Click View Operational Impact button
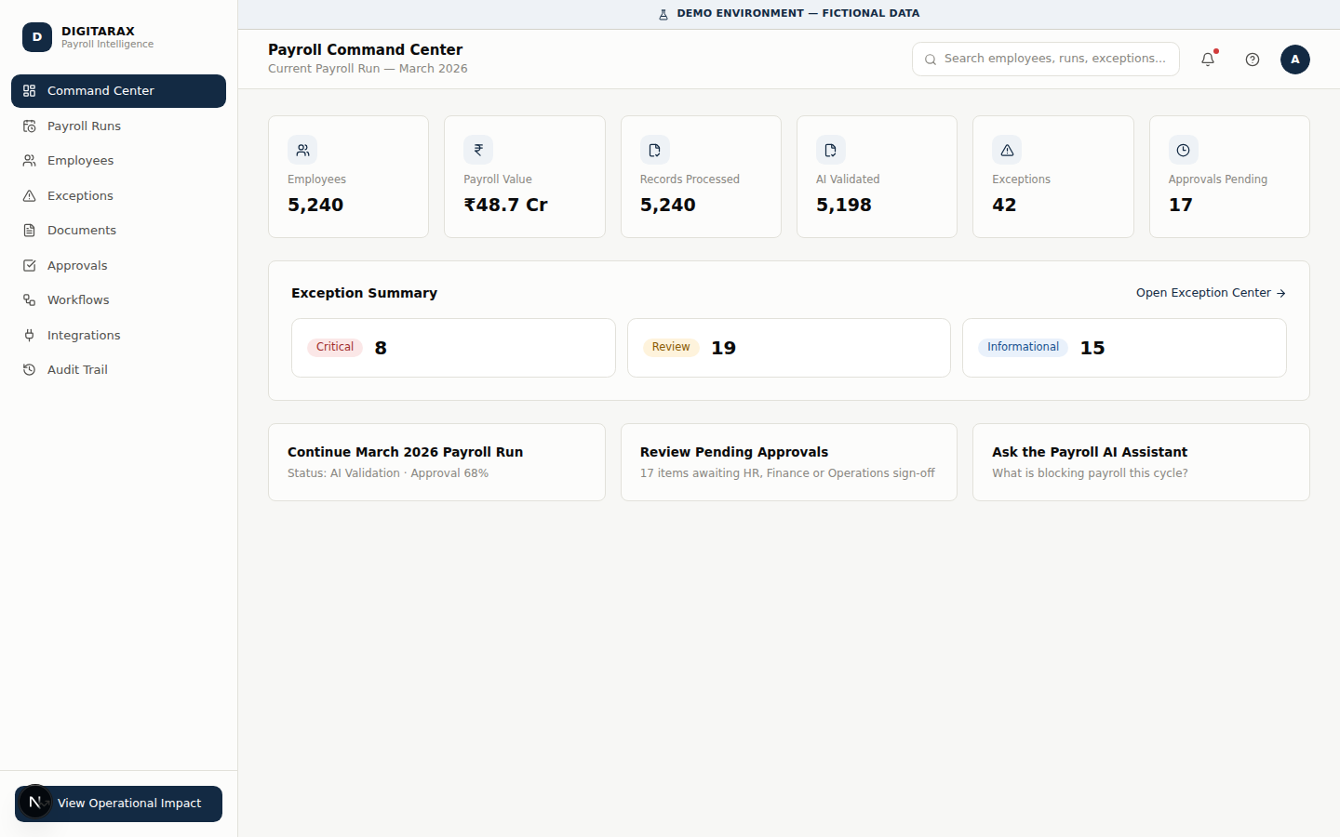This screenshot has width=1340, height=837. point(118,804)
